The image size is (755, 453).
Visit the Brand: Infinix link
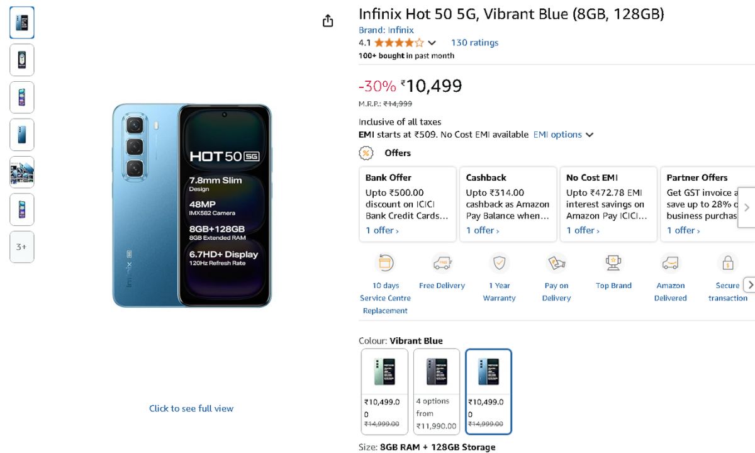point(386,30)
